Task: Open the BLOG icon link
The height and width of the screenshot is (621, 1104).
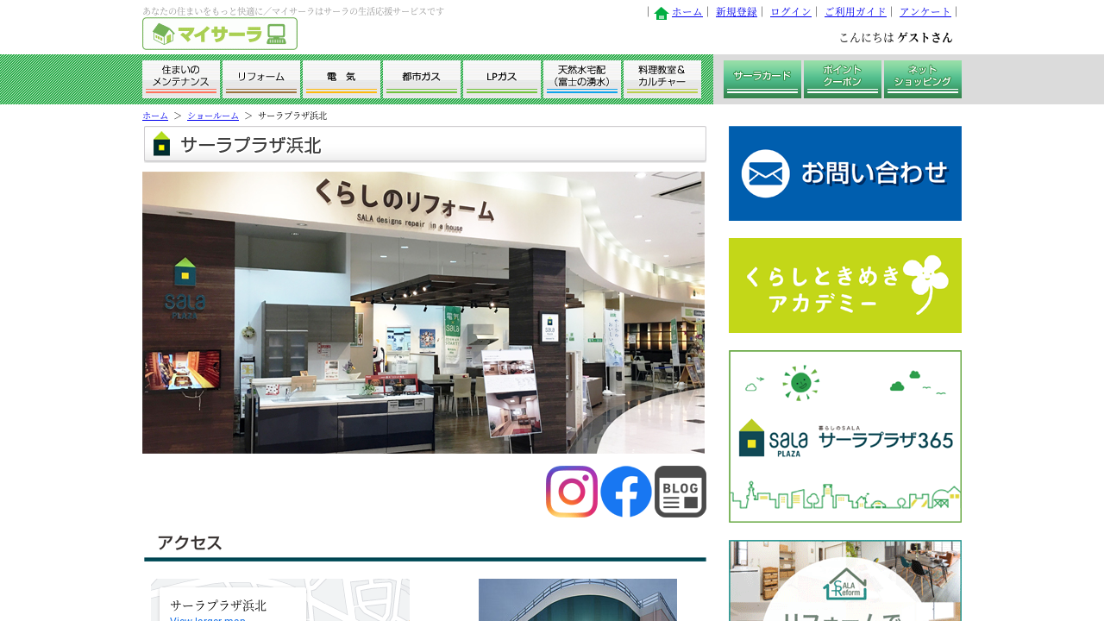Action: 680,492
